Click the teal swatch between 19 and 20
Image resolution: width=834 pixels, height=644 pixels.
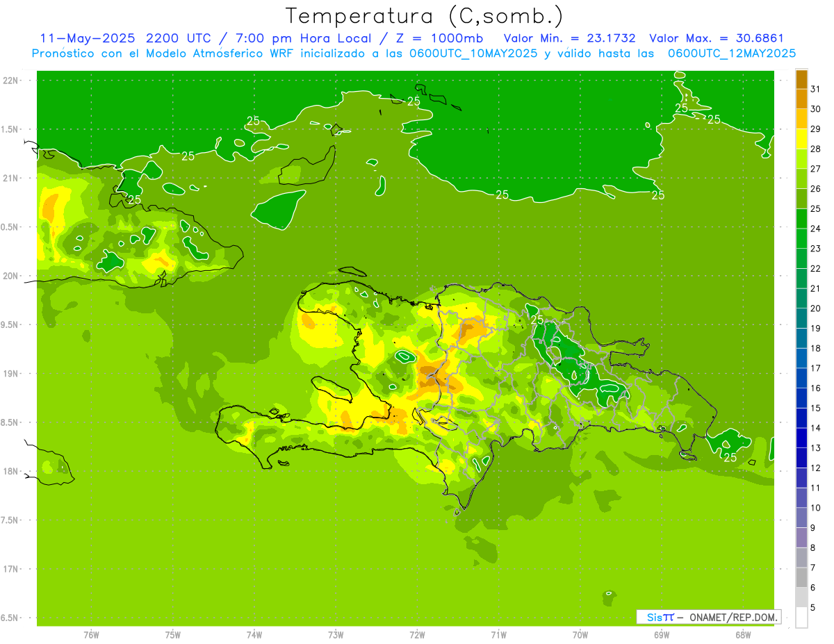point(801,318)
